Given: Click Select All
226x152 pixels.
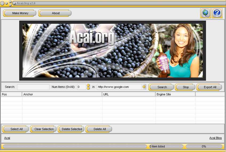Looking at the screenshot, I should (15, 129).
